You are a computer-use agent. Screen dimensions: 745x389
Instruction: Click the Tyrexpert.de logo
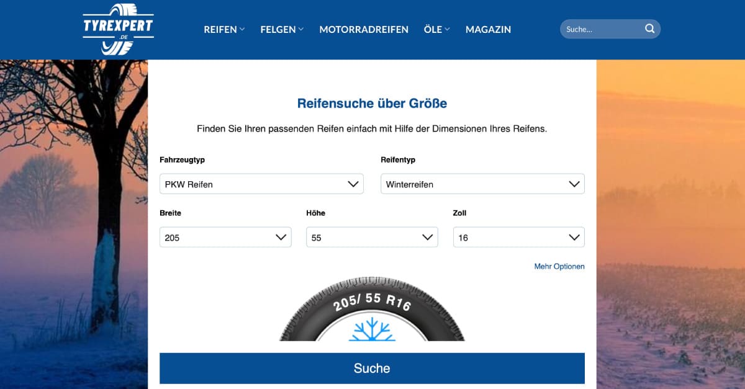click(118, 29)
